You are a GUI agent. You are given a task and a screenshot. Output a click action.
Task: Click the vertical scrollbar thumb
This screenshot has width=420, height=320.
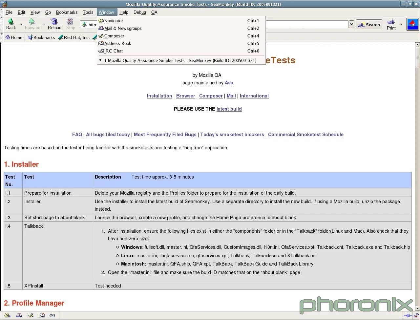[417, 57]
